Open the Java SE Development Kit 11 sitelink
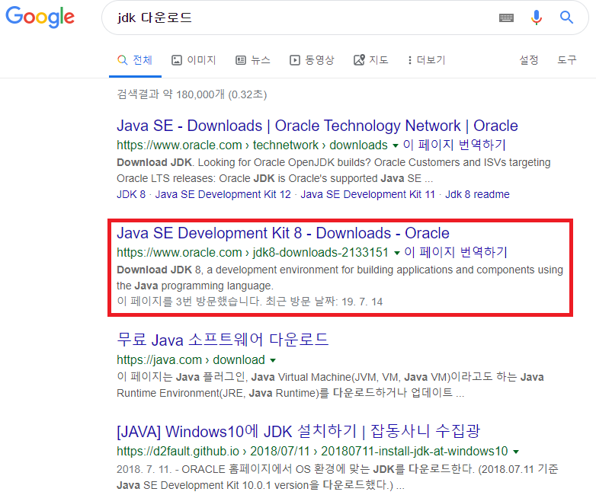Screen dimensions: 596x495 (368, 194)
